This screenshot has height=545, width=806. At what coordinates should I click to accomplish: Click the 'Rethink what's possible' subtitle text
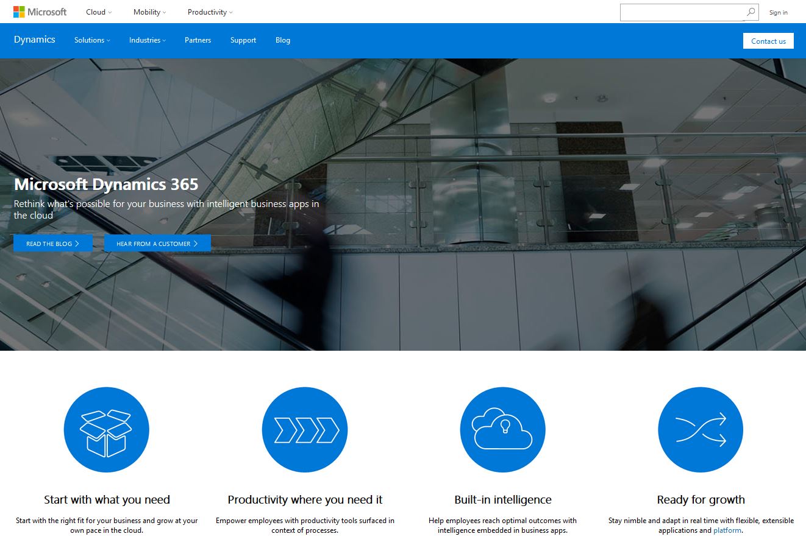pos(166,209)
